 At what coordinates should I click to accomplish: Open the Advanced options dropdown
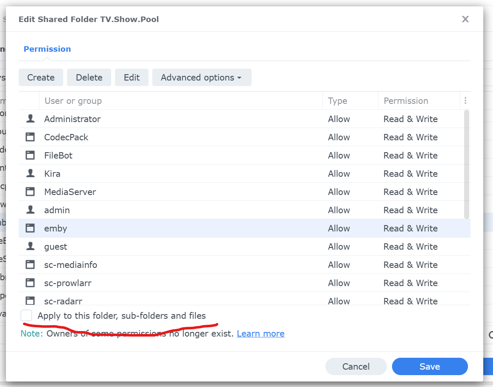click(202, 78)
